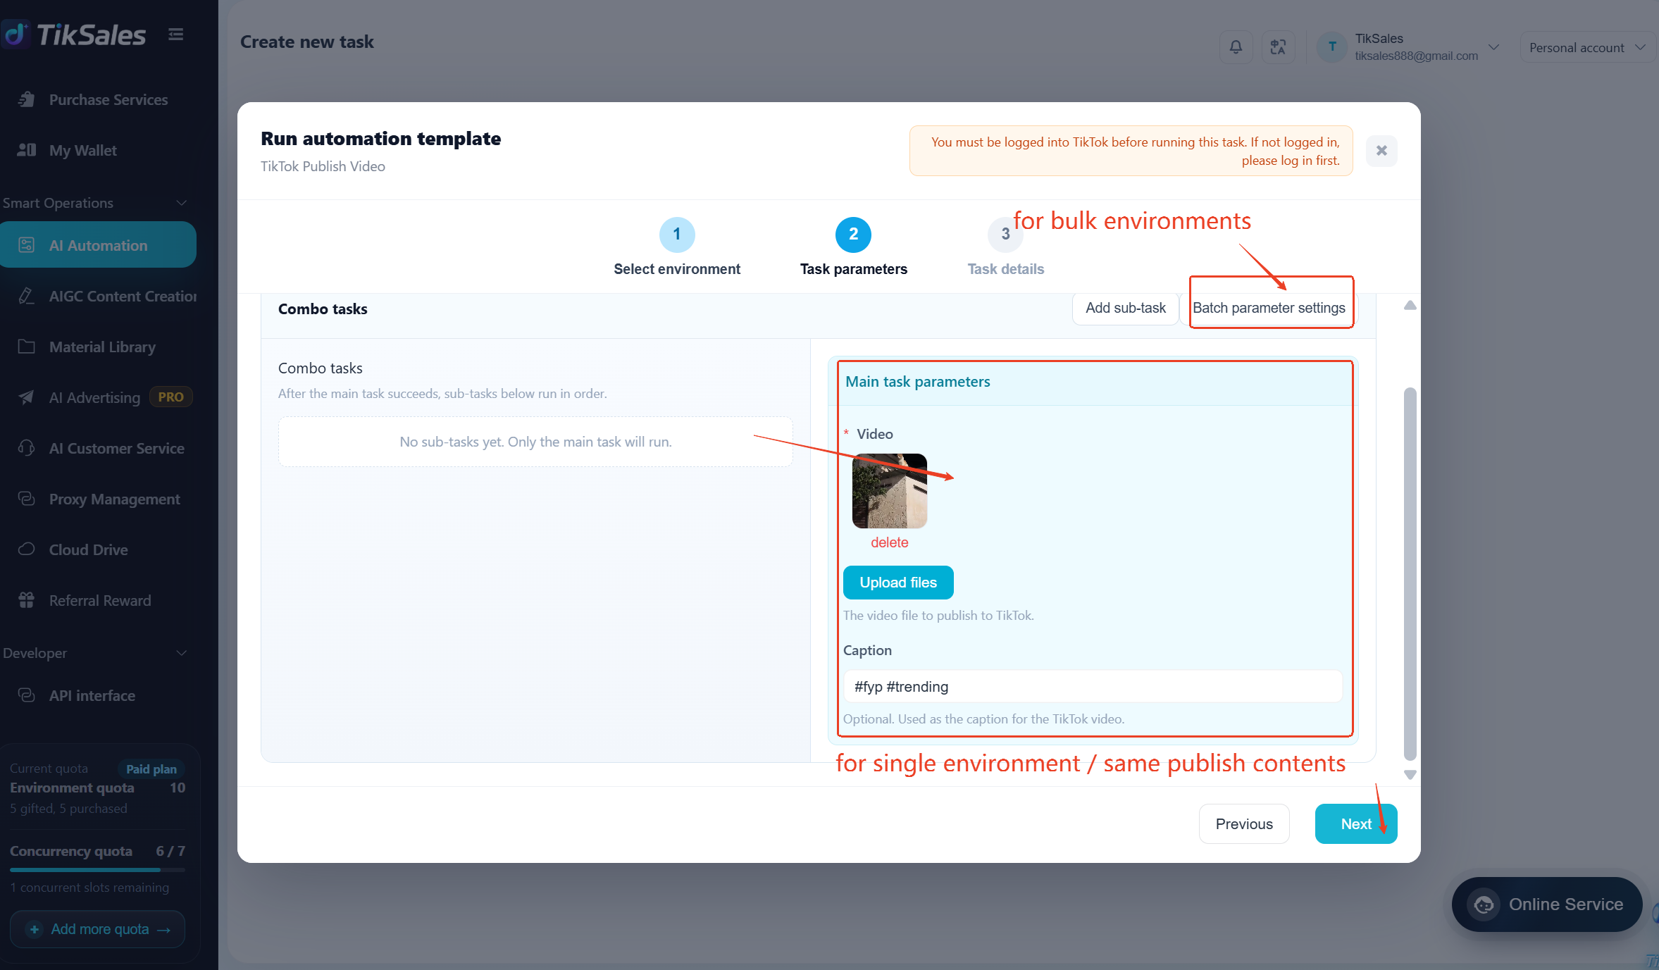Delete the uploaded video
Image resolution: width=1659 pixels, height=970 pixels.
889,542
